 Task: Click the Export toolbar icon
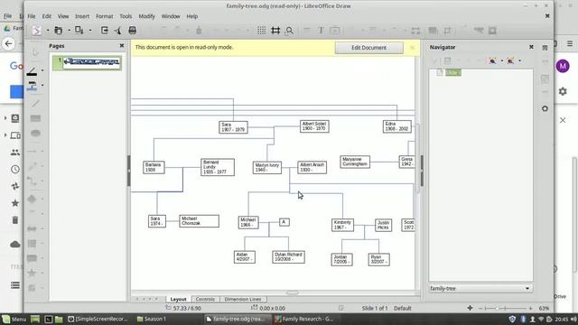[105, 31]
